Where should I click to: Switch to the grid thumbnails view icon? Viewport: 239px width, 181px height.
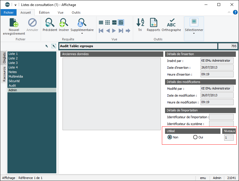(108, 22)
